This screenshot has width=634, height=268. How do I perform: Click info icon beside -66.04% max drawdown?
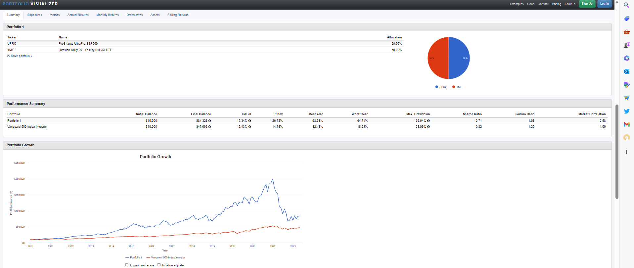point(428,121)
